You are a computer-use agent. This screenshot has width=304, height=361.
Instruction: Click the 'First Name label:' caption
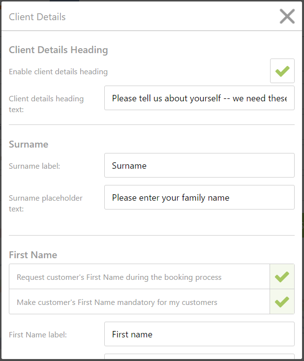38,334
